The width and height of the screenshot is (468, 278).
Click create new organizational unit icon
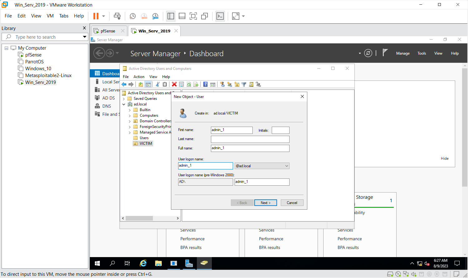click(237, 84)
